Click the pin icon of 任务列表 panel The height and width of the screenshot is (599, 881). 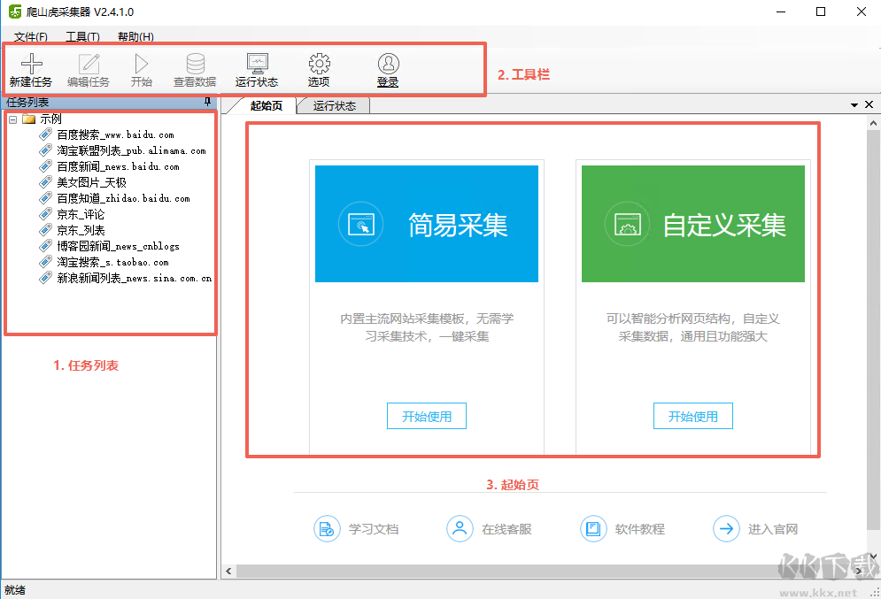207,102
